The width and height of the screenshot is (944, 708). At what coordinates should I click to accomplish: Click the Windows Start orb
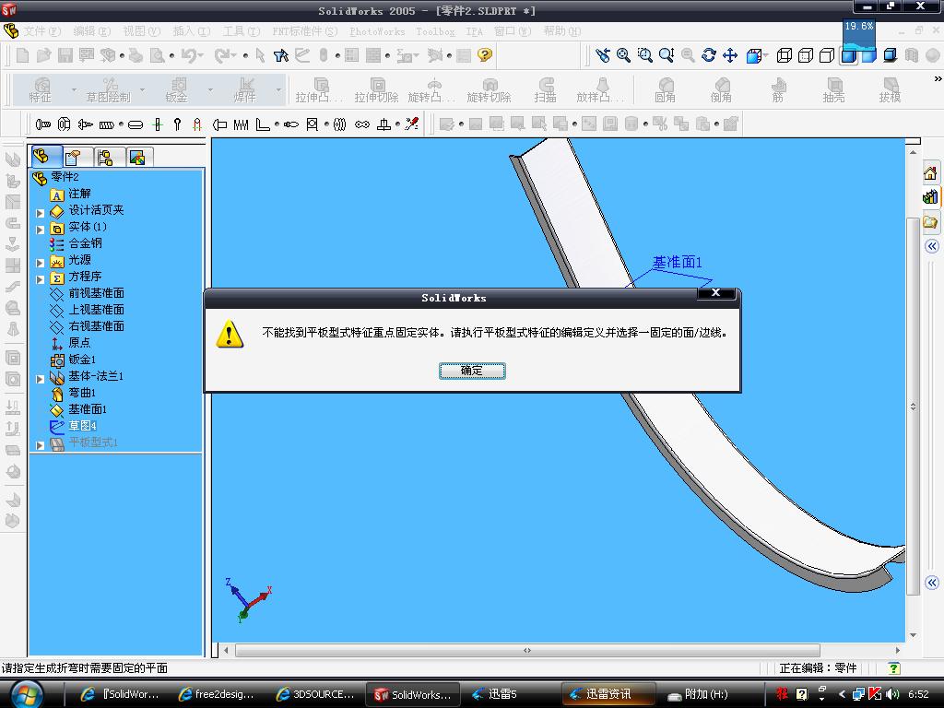tap(27, 693)
